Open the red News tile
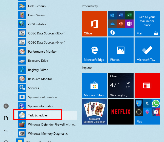Image resolution: width=164 pixels, height=142 pixels. [147, 86]
